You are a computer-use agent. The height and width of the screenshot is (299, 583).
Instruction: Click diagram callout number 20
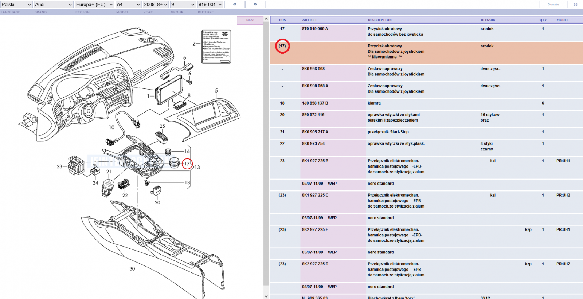[x=157, y=202]
